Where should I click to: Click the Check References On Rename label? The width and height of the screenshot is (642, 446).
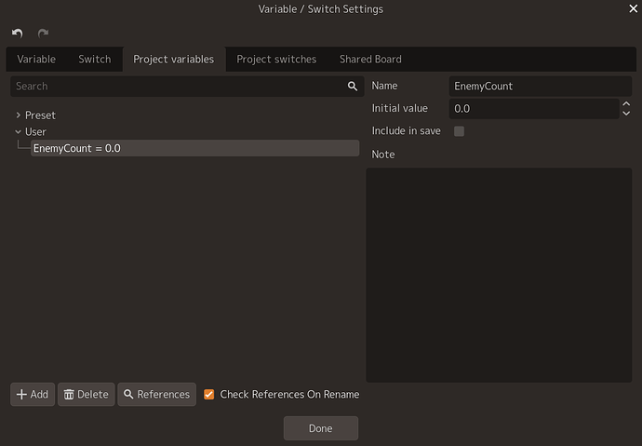click(289, 395)
